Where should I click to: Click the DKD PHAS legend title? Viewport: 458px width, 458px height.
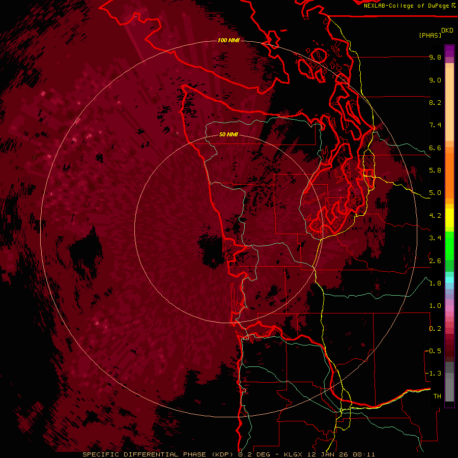436,33
